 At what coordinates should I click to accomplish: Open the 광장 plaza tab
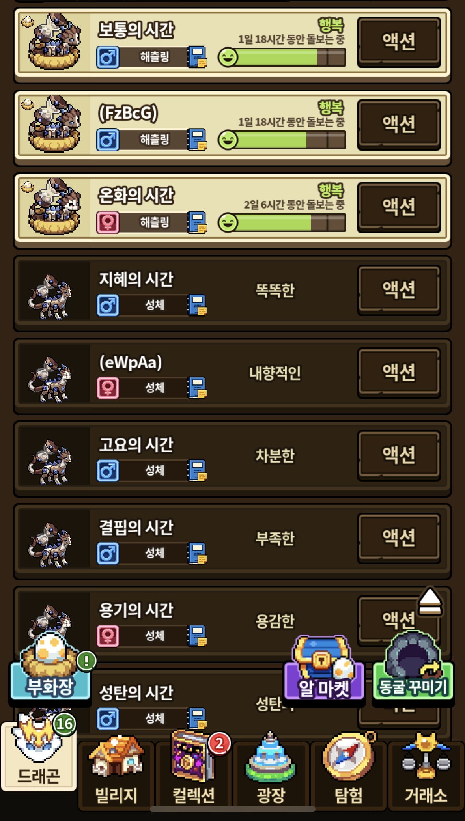[271, 771]
